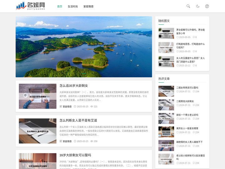
Task: Open sidebar article 女人的玉露是什么意思
Action: 190,60
